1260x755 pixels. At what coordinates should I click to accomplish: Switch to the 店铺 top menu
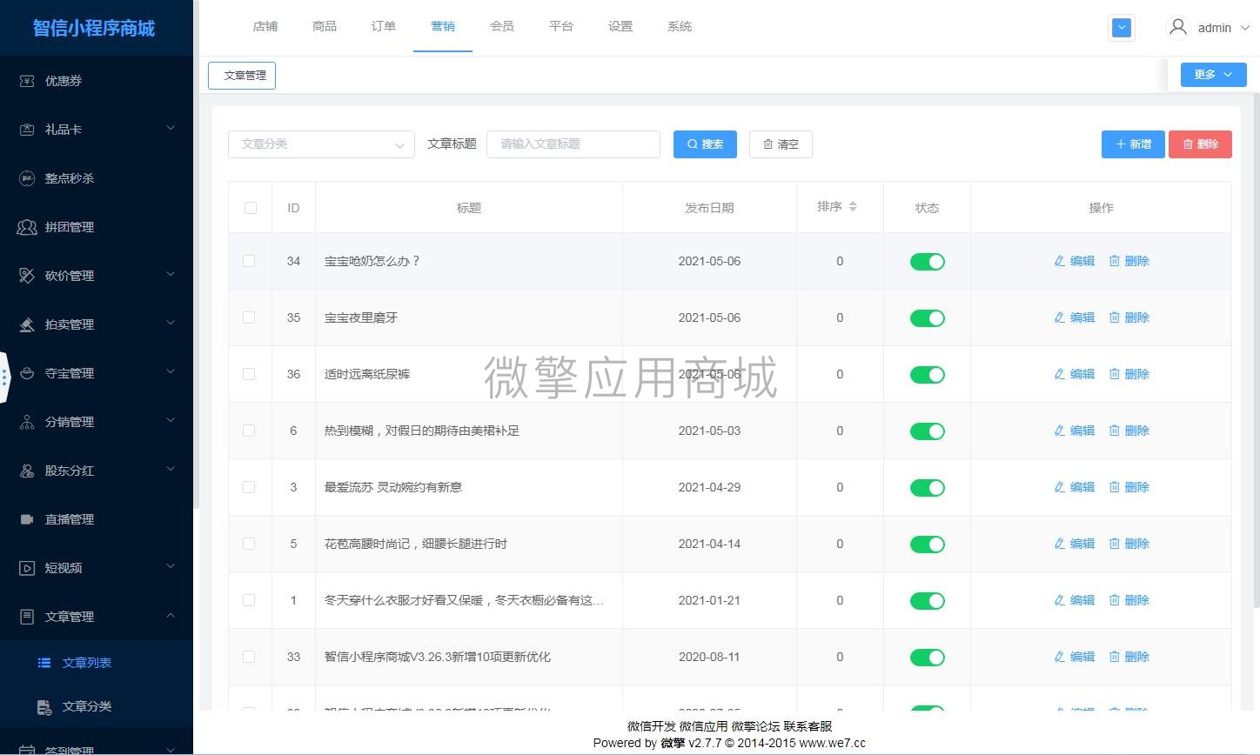[x=265, y=26]
